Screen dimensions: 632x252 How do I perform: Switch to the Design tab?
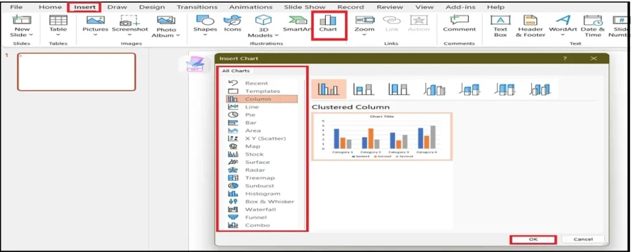coord(152,7)
